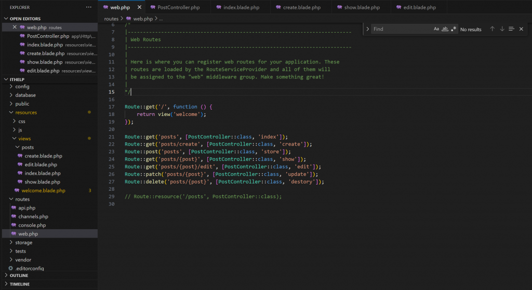Toggle Use Regular Expression in Find widget
Image resolution: width=532 pixels, height=290 pixels.
click(453, 29)
